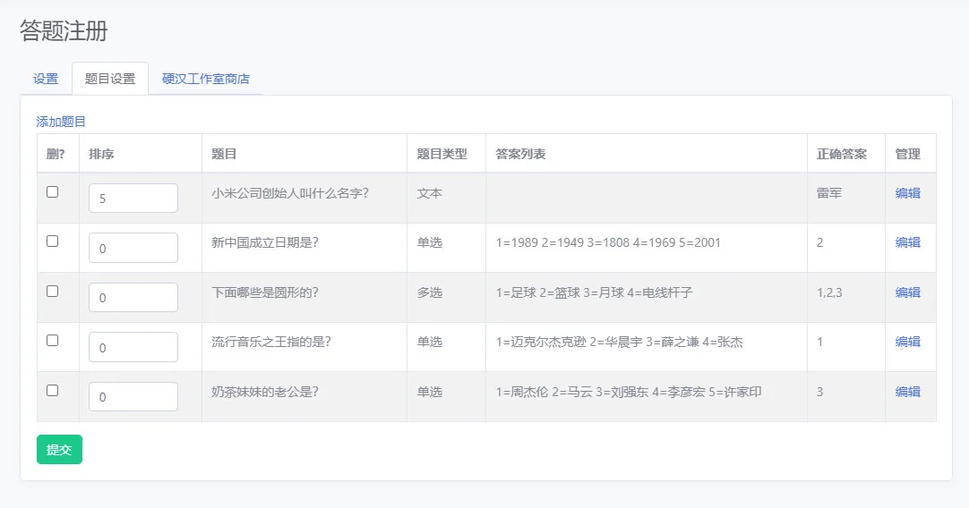Screen dimensions: 969x508
Task: Select the sort field in the 多选 question row
Action: pos(133,298)
